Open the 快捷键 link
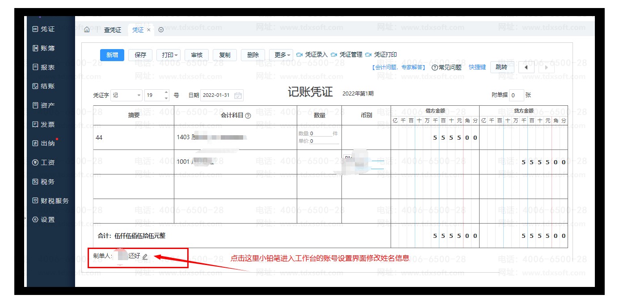Image resolution: width=619 pixels, height=303 pixels. [x=477, y=67]
